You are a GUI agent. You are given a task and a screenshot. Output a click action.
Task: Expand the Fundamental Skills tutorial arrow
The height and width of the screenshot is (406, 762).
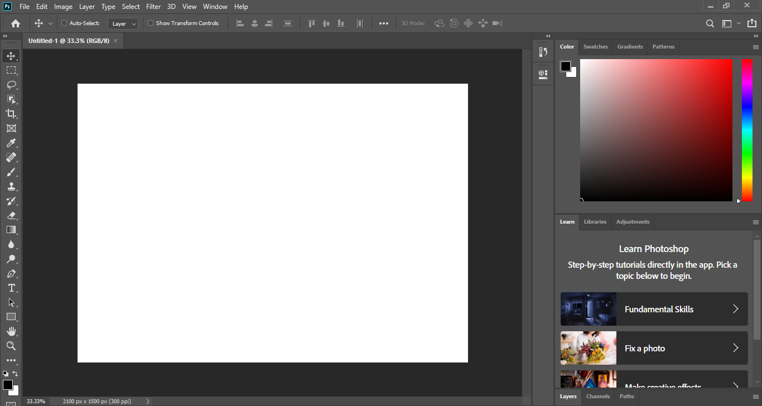pyautogui.click(x=735, y=309)
